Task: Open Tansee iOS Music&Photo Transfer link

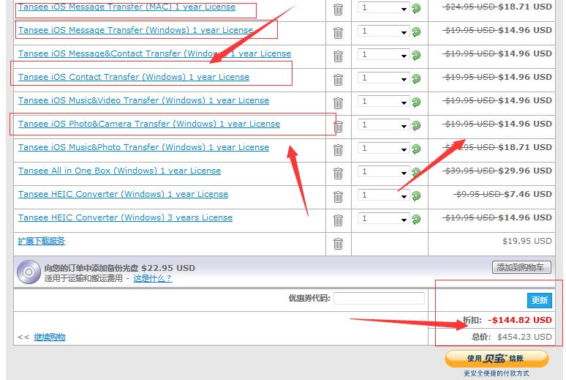Action: (143, 147)
